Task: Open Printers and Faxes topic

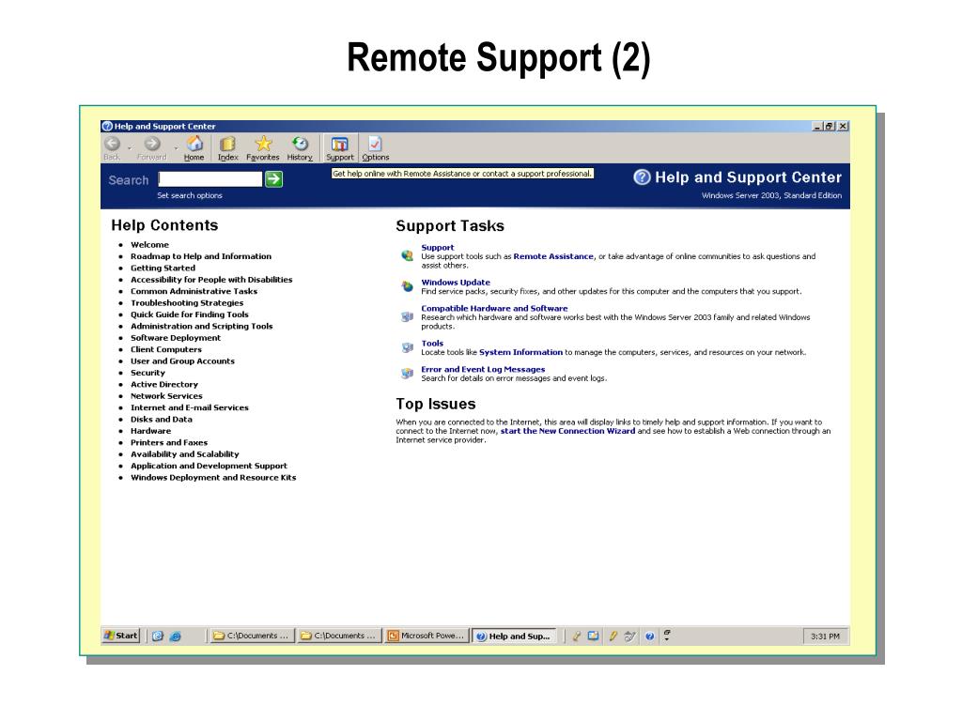Action: coord(169,443)
